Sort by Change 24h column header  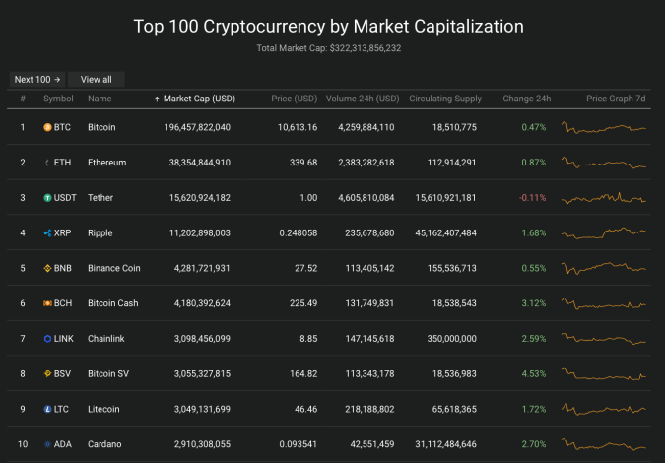coord(527,99)
